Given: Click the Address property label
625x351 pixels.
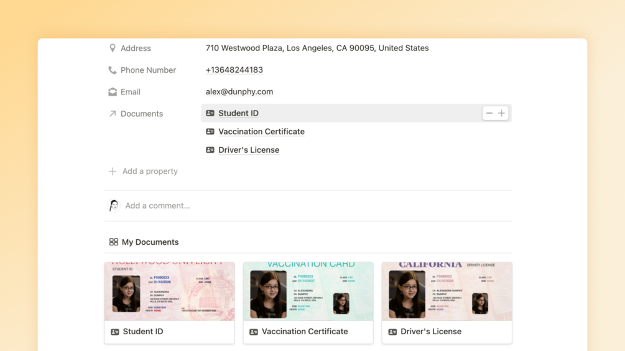Looking at the screenshot, I should [136, 48].
